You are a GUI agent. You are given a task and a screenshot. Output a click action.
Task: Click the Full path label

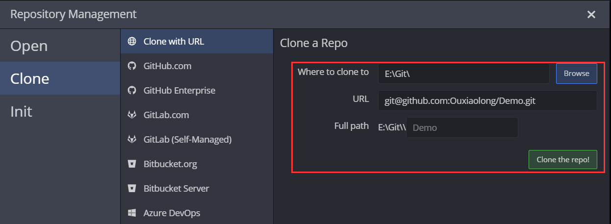point(352,126)
